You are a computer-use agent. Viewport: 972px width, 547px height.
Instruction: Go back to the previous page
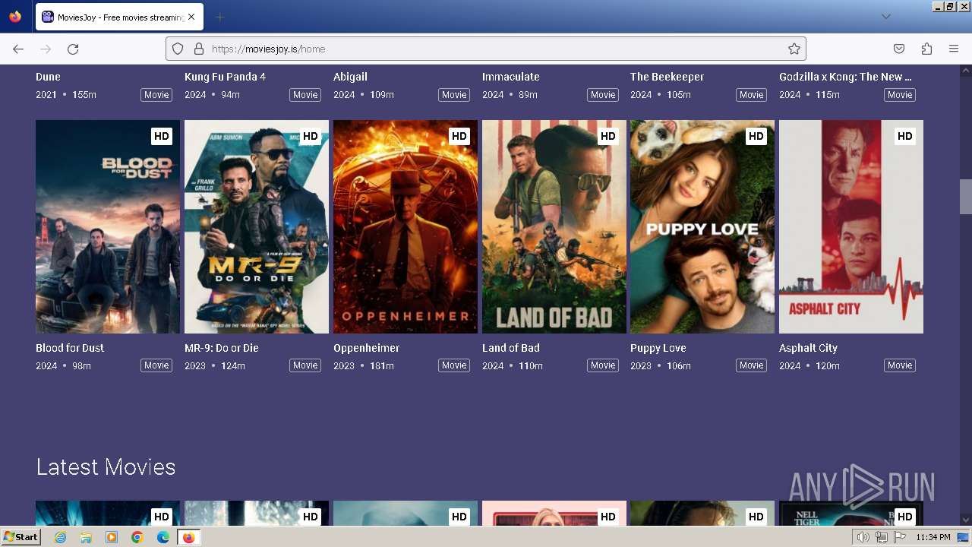coord(18,49)
